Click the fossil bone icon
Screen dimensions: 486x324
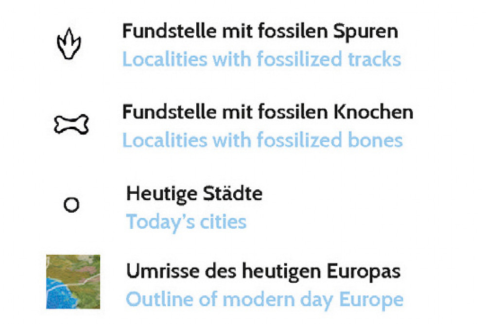point(71,124)
